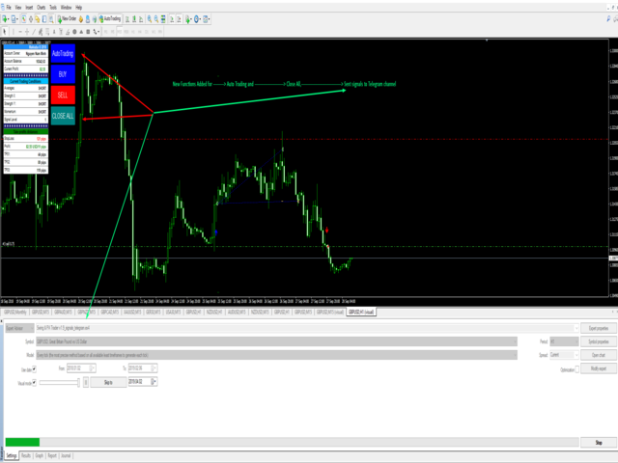Open the Templates icon
The height and width of the screenshot is (463, 618).
coord(206,19)
